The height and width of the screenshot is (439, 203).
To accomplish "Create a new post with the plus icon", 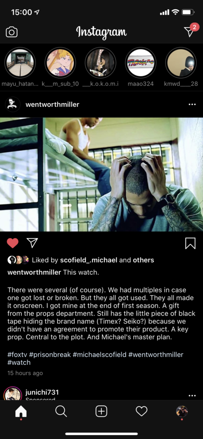I will (101, 411).
